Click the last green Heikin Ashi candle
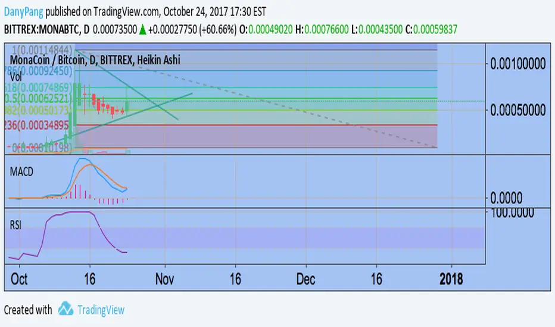 tap(127, 105)
